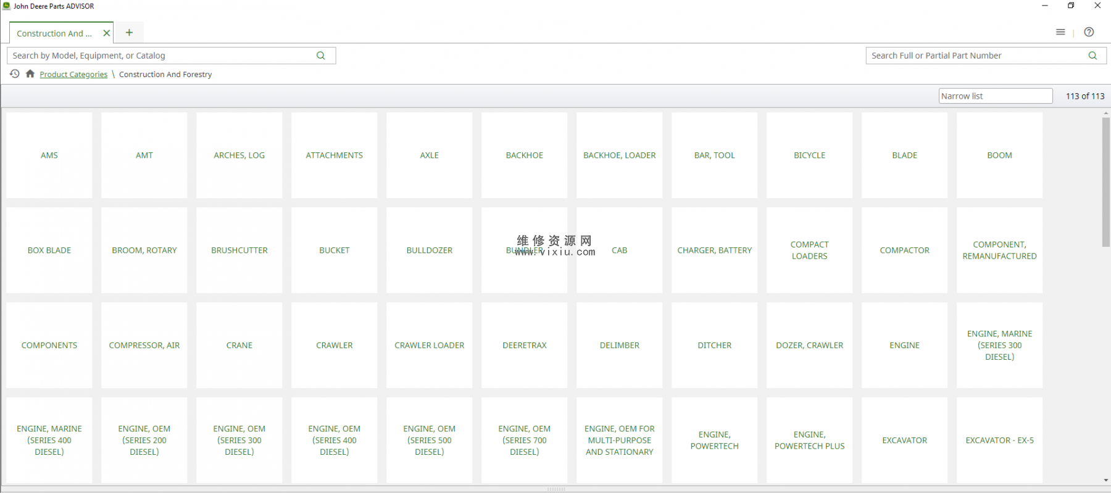The width and height of the screenshot is (1111, 493).
Task: Choose the BRUSHCUTTER category
Action: pos(239,251)
